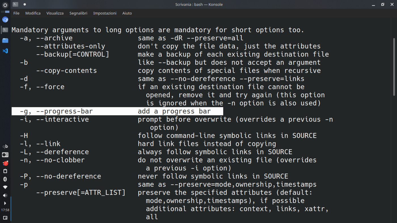The height and width of the screenshot is (223, 397).
Task: Open the application launcher circle icon
Action: [5, 5]
